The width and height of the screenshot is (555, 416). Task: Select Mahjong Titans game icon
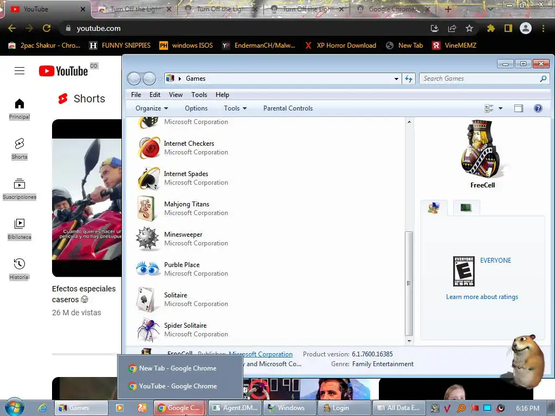click(146, 209)
